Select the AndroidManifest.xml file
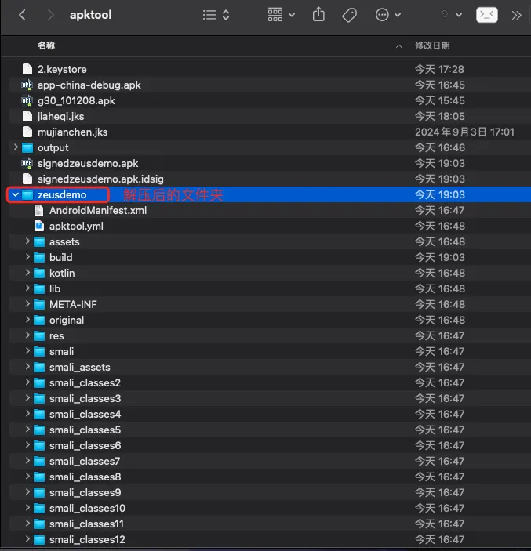This screenshot has width=531, height=551. coord(97,210)
